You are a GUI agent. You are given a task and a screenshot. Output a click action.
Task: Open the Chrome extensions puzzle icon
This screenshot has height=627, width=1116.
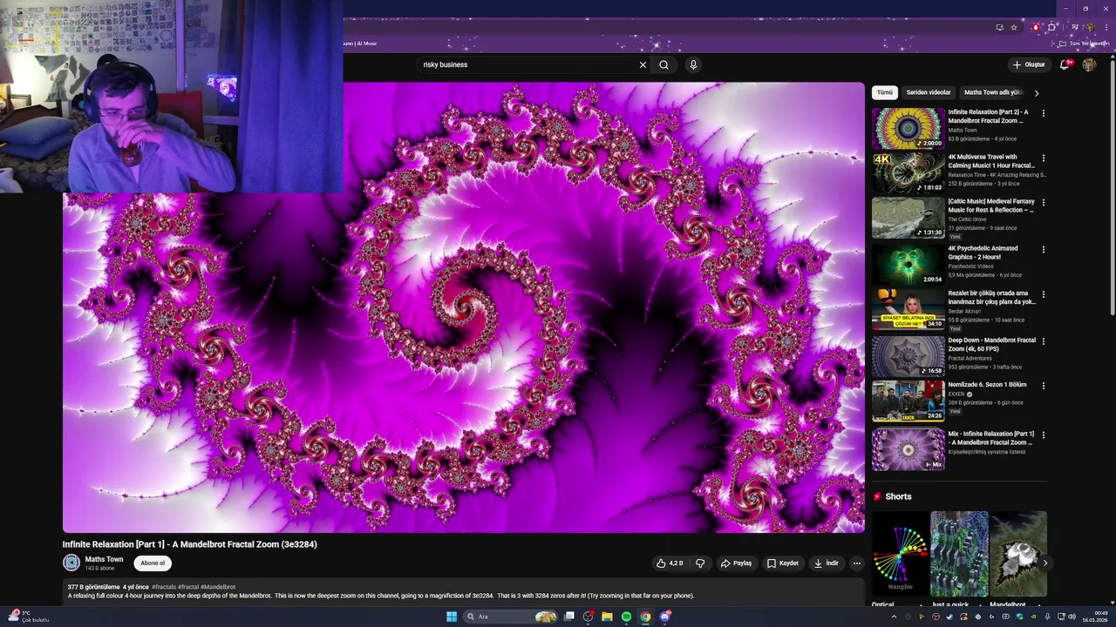tap(1051, 27)
